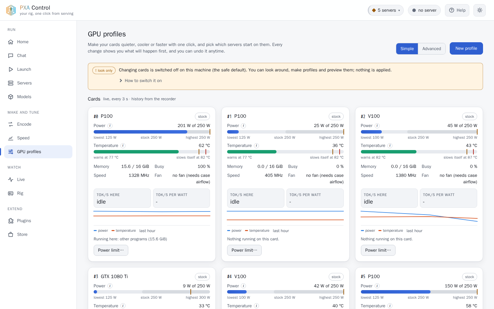This screenshot has height=309, width=494.
Task: Toggle the light/dark theme sun icon
Action: [x=480, y=10]
